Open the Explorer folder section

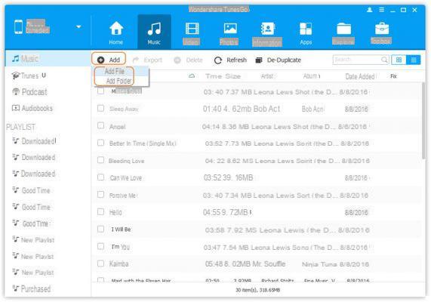pos(343,33)
